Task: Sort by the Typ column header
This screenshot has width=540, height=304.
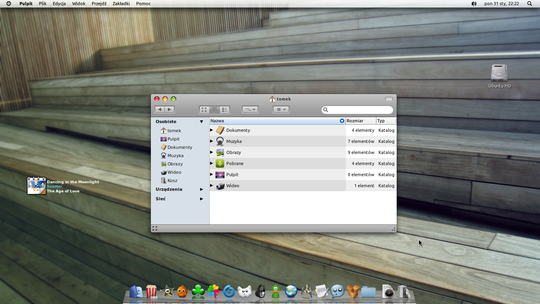Action: pyautogui.click(x=386, y=121)
